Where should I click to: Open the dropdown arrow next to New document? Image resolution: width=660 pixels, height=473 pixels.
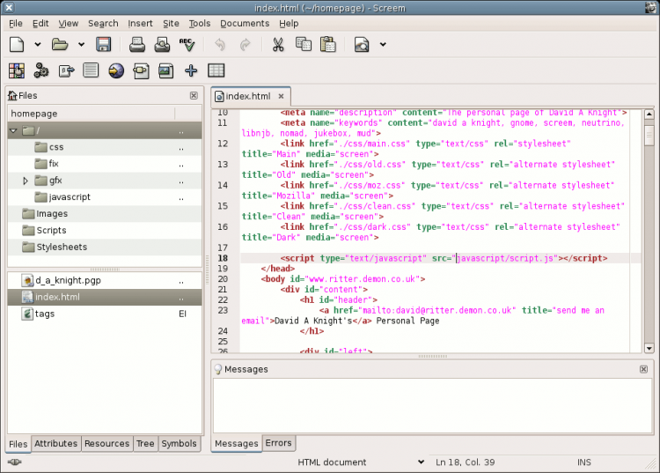[38, 44]
